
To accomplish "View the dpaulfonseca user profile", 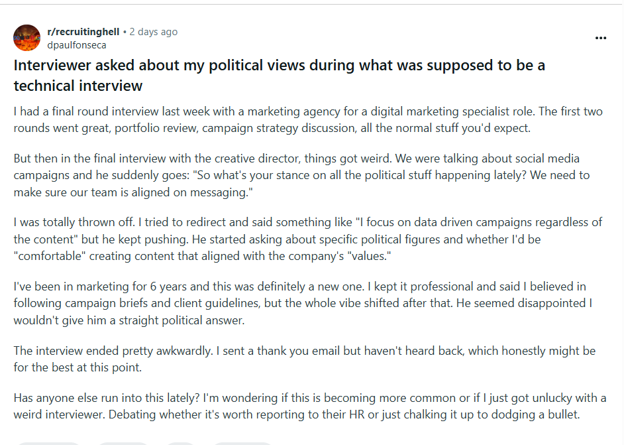I will click(76, 45).
